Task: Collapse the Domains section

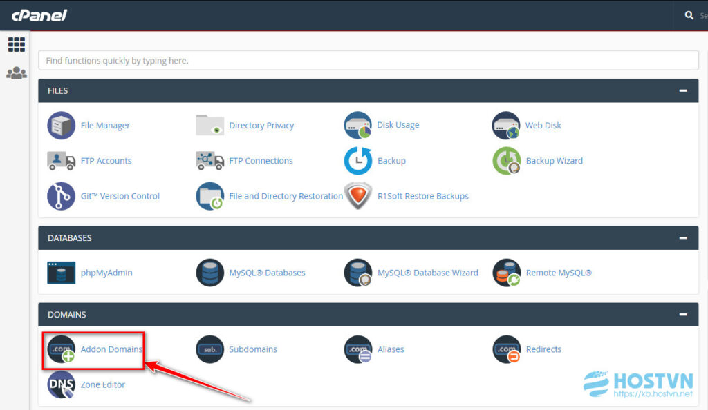Action: [682, 315]
